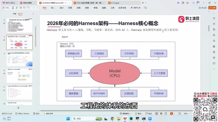Toggle the 备注 notes pane
218x122 pixels.
(x=139, y=114)
